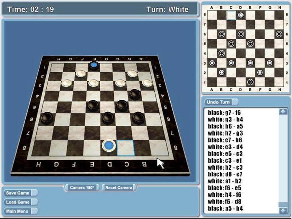292x219 pixels.
Task: Click move entry 'black: d8 - e7'
Action: tap(225, 174)
